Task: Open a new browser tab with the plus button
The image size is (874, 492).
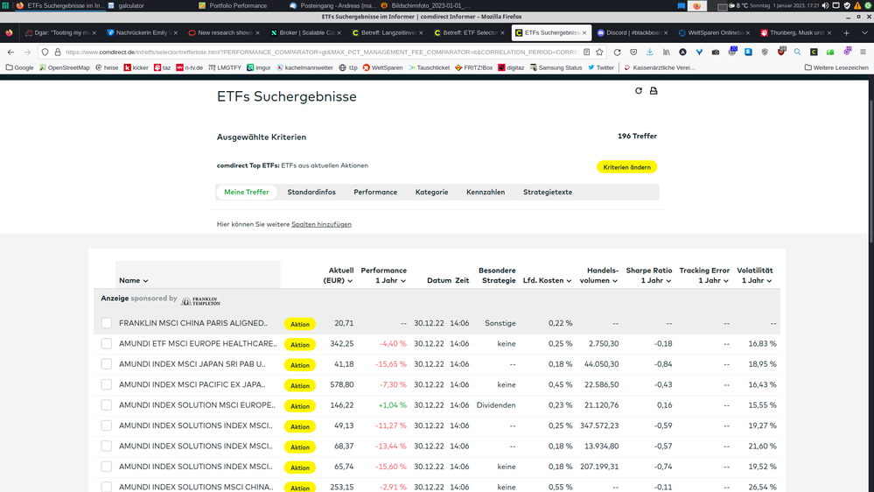Action: [846, 33]
